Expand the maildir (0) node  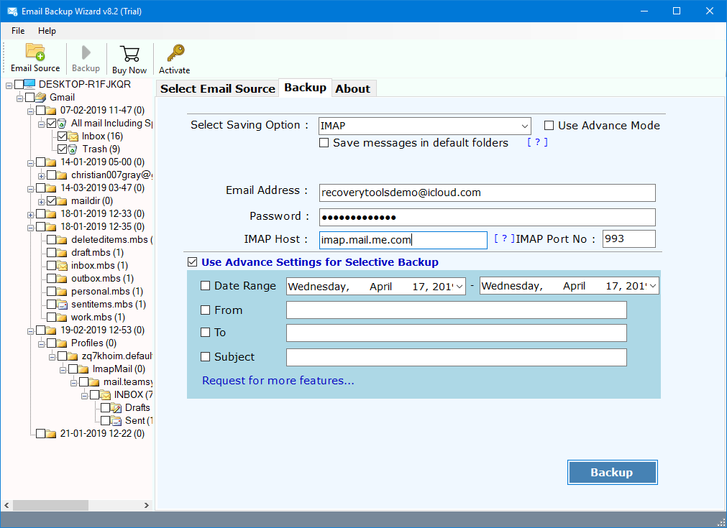(x=41, y=202)
